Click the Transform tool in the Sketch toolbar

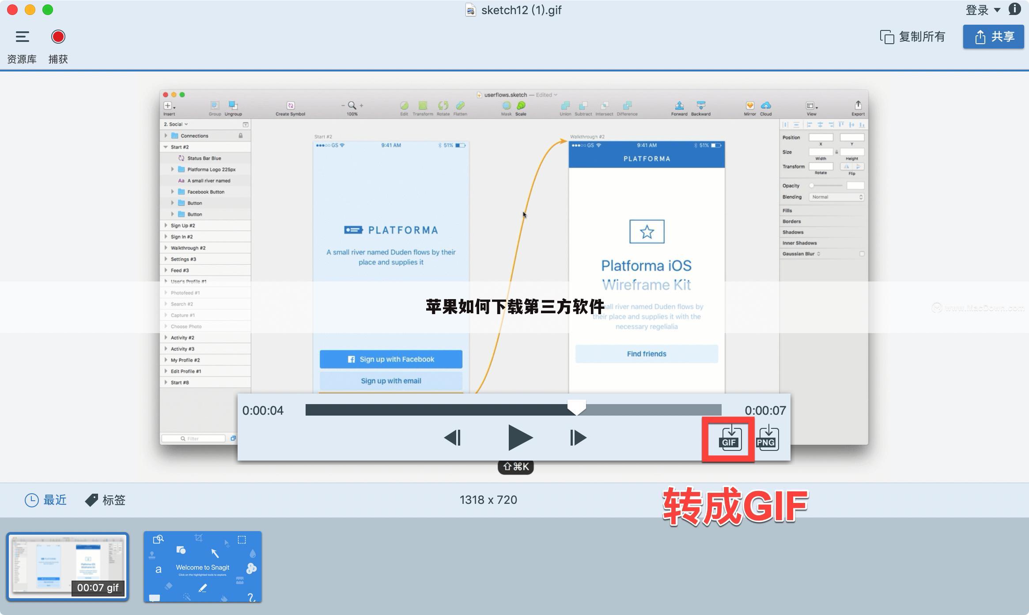click(423, 108)
